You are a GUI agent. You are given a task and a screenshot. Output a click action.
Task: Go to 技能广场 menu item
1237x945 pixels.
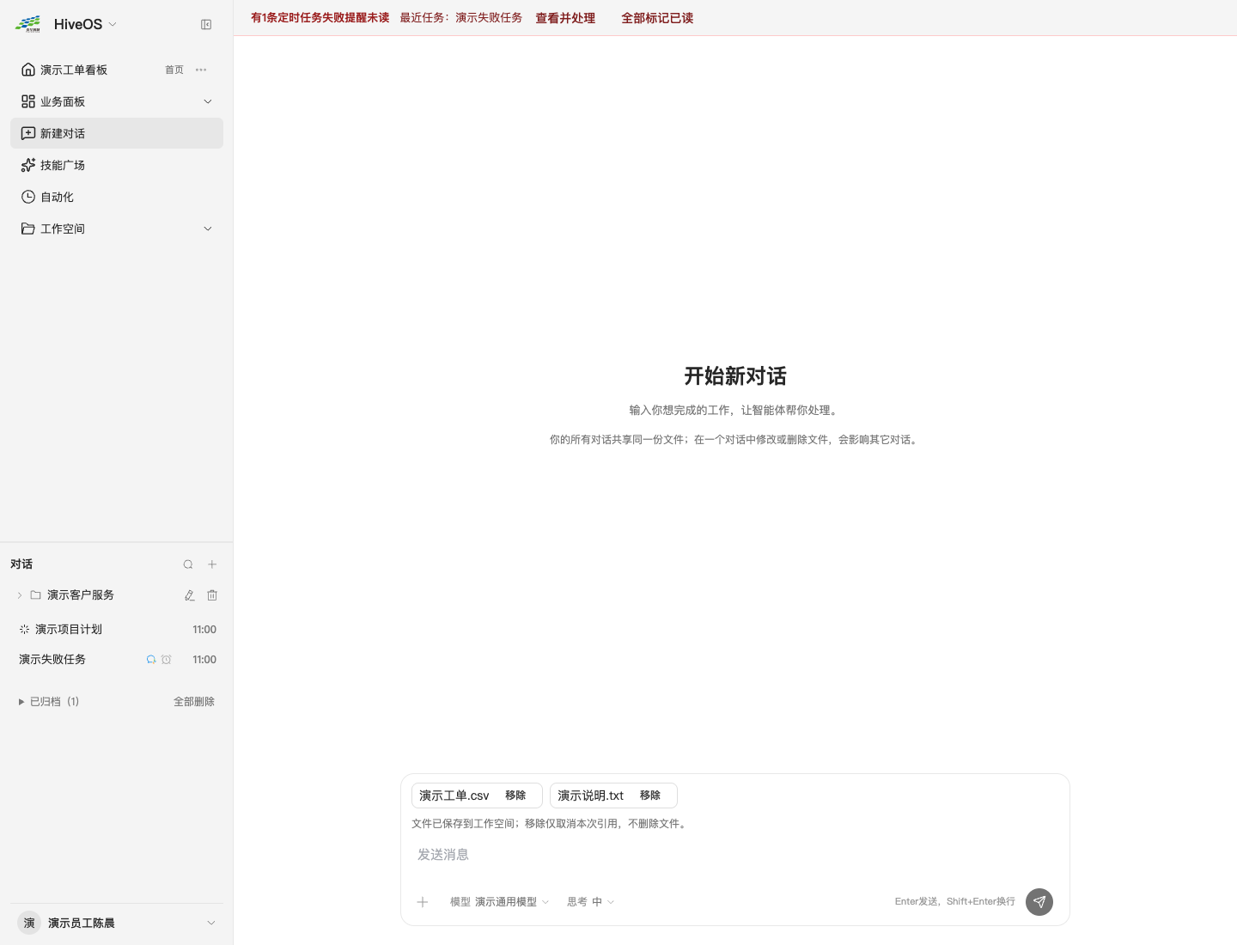point(117,165)
